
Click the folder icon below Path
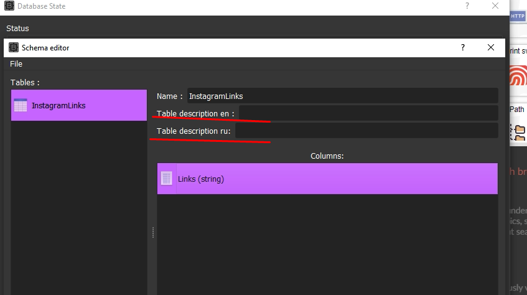pyautogui.click(x=518, y=132)
